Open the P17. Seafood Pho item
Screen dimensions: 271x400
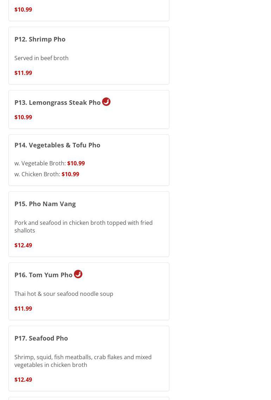point(41,338)
